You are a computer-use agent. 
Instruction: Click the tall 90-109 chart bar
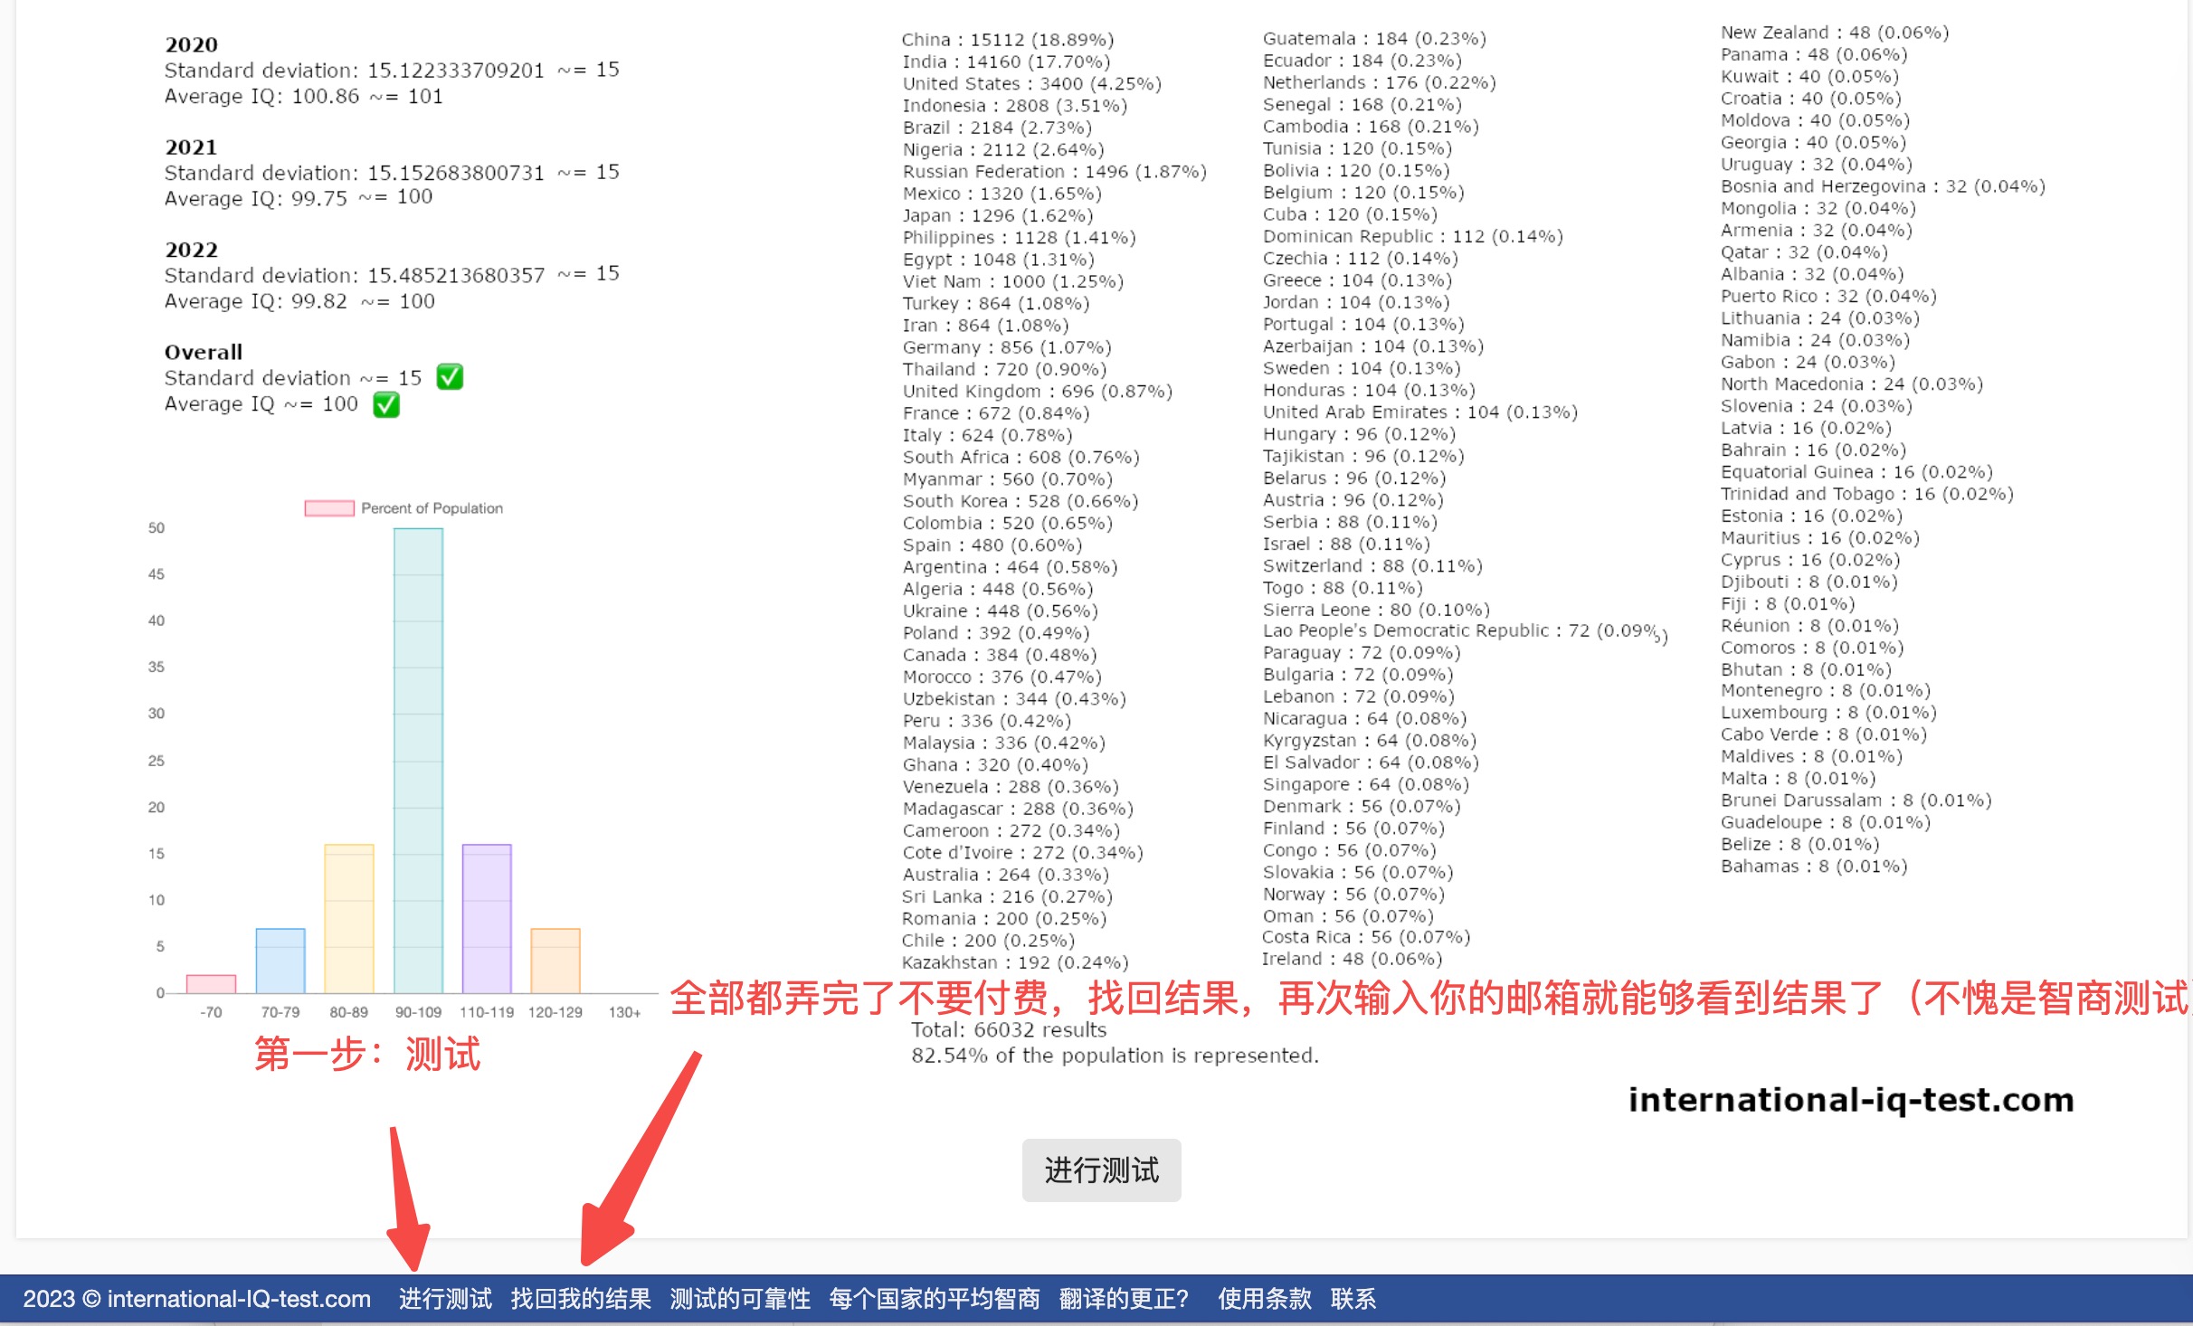click(418, 760)
